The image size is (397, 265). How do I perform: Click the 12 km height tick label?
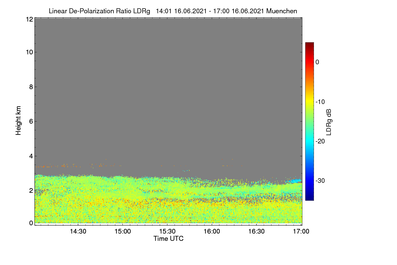(29, 19)
